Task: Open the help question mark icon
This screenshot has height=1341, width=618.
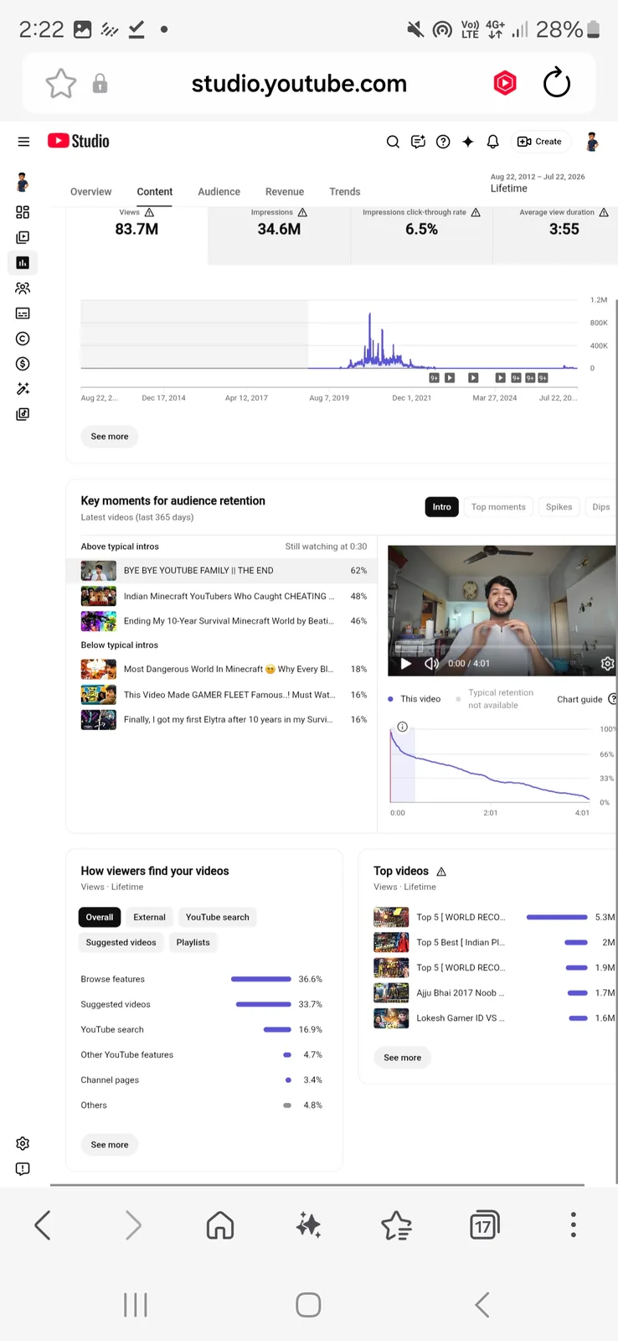Action: (443, 142)
